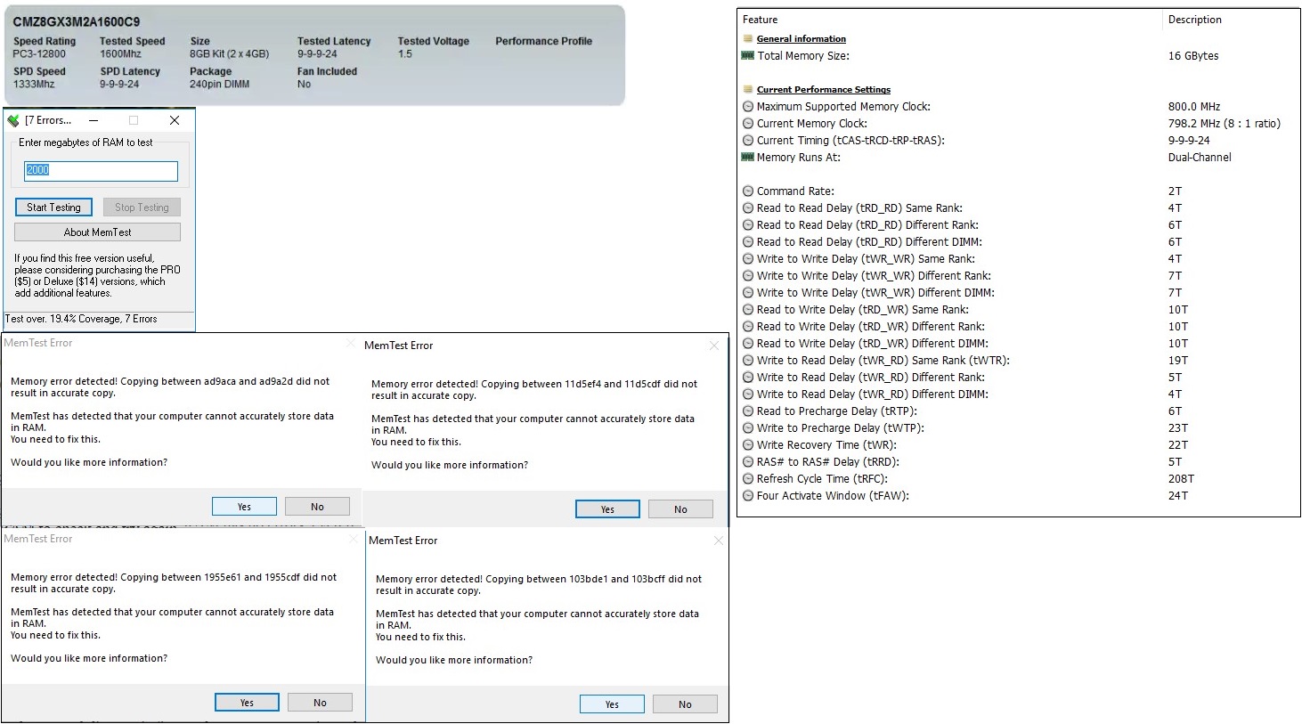The height and width of the screenshot is (724, 1302).
Task: Click the General information section icon
Action: pos(748,38)
